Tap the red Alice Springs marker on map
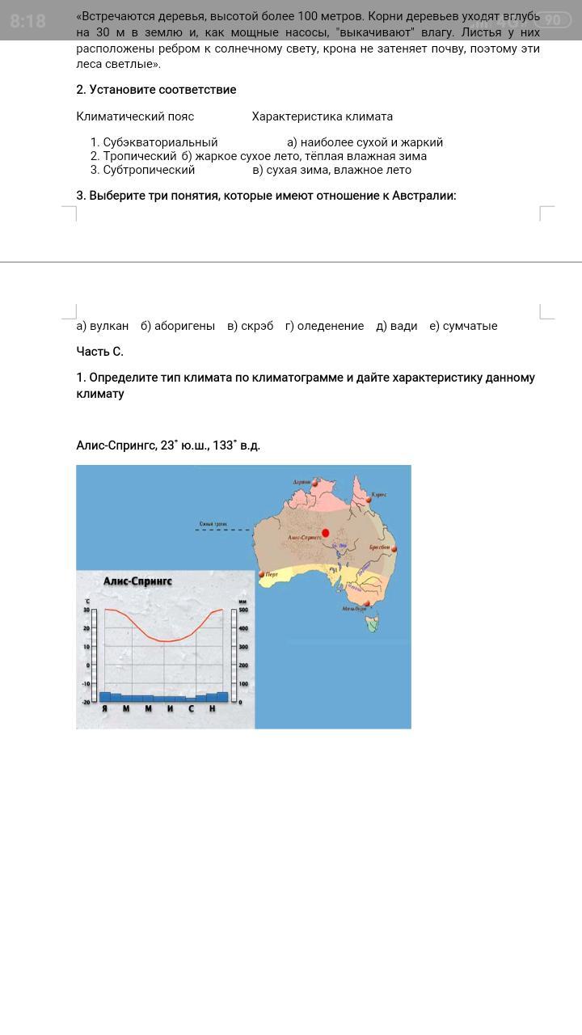Viewport: 582px width, 1035px height. click(x=326, y=533)
